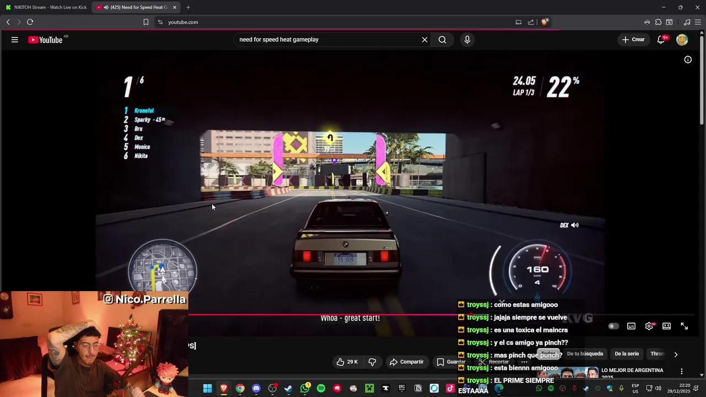
Task: Toggle subtitles closed captions button
Action: tap(632, 326)
